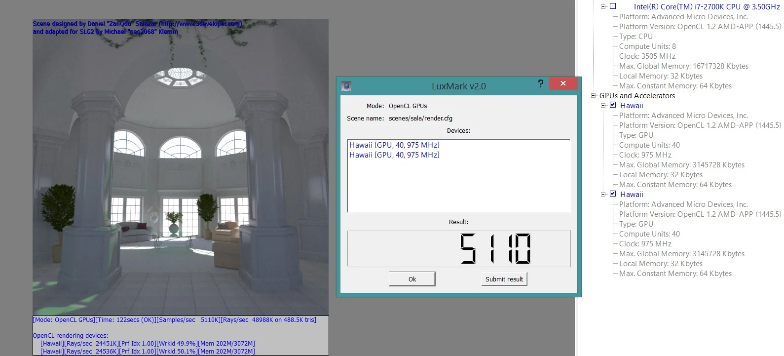Click the Ok button
784x356 pixels.
pyautogui.click(x=412, y=279)
